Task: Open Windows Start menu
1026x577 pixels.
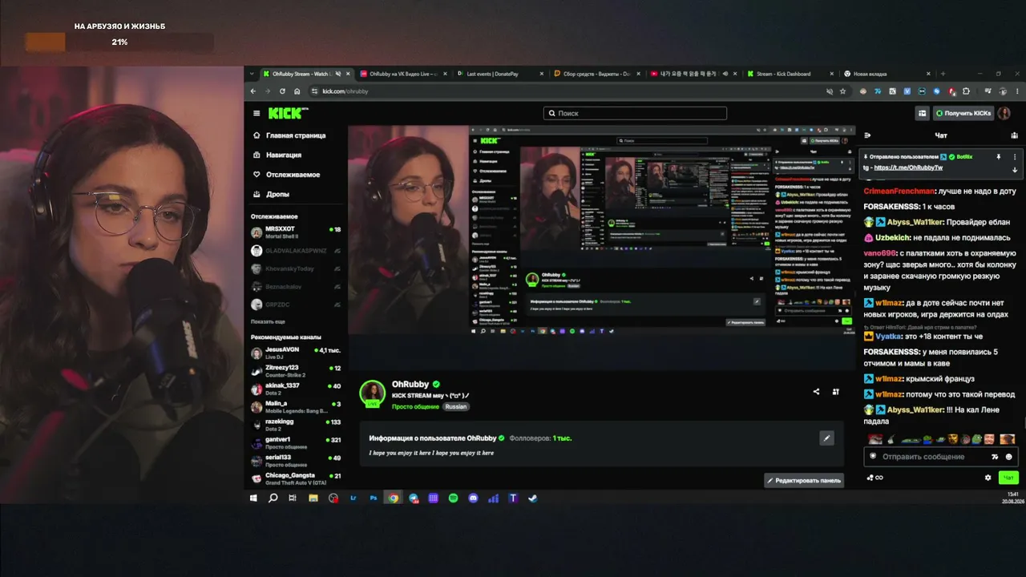Action: coord(253,498)
